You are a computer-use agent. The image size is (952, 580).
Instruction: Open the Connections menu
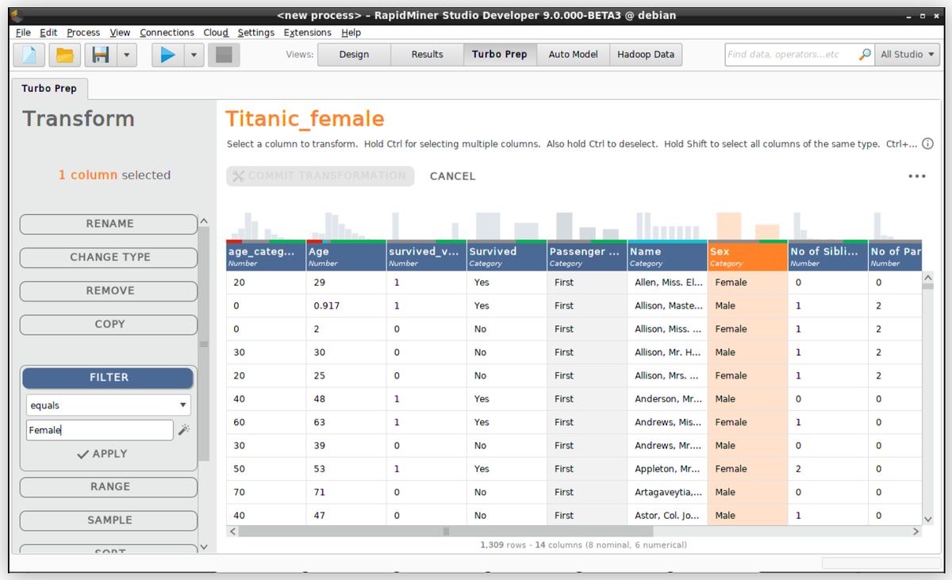point(167,33)
